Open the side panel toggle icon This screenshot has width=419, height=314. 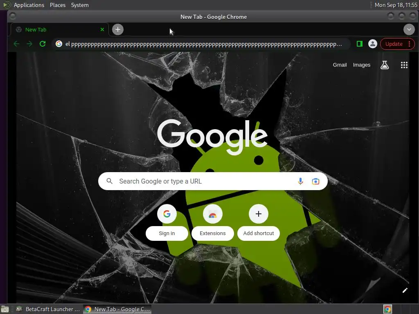click(360, 44)
